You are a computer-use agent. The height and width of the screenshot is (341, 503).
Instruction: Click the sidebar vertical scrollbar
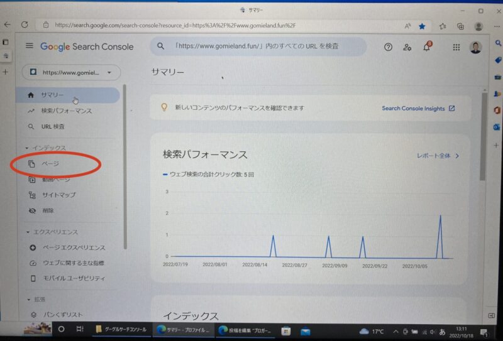124,166
